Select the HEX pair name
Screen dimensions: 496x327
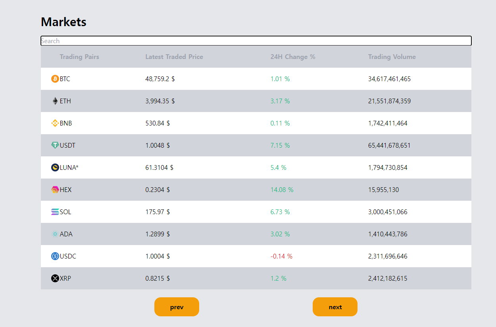point(66,190)
